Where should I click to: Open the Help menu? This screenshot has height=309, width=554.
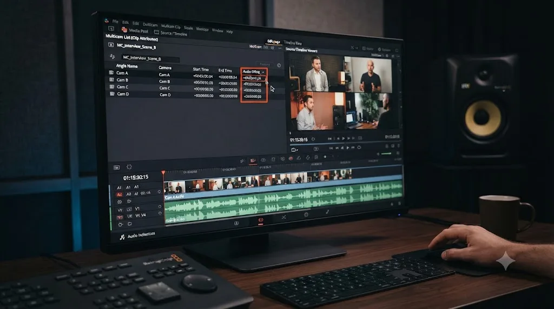pos(229,31)
